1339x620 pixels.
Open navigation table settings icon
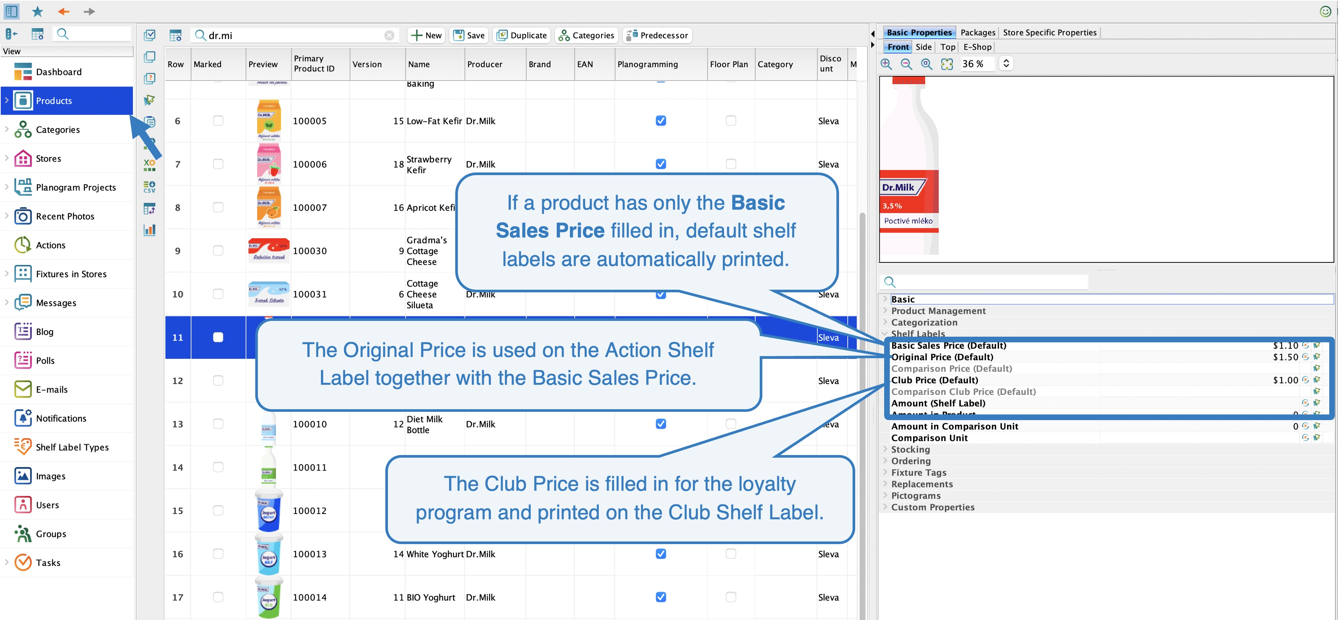tap(38, 34)
